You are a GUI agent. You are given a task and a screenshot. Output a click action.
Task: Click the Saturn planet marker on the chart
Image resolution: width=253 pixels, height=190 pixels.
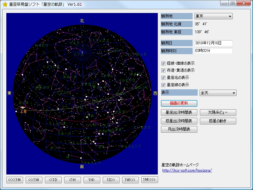point(22,107)
